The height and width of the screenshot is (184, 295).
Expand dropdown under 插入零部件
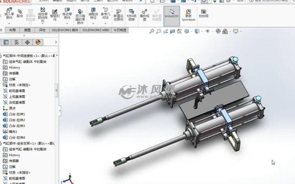(x=9, y=24)
